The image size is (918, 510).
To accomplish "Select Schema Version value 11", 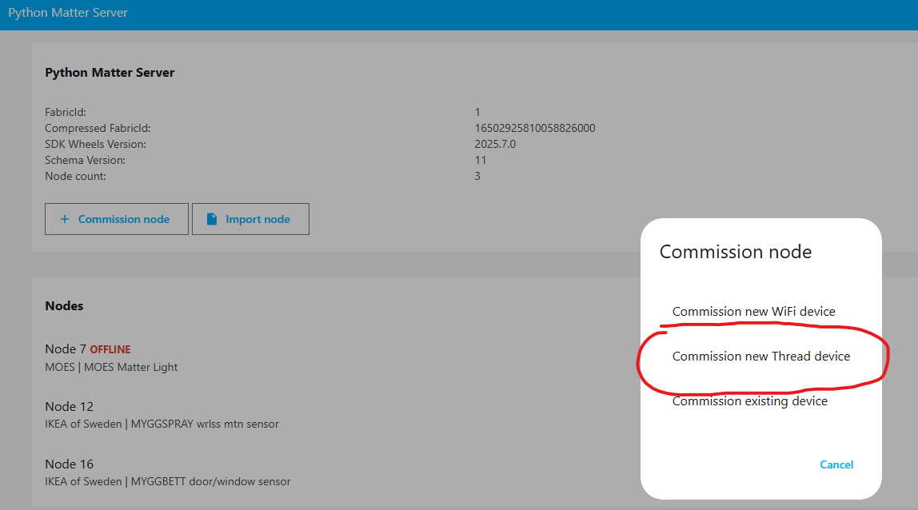I will point(480,160).
